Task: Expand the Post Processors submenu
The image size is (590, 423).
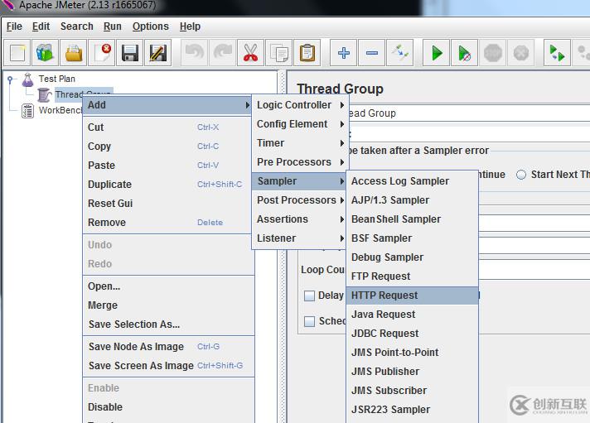Action: 301,200
